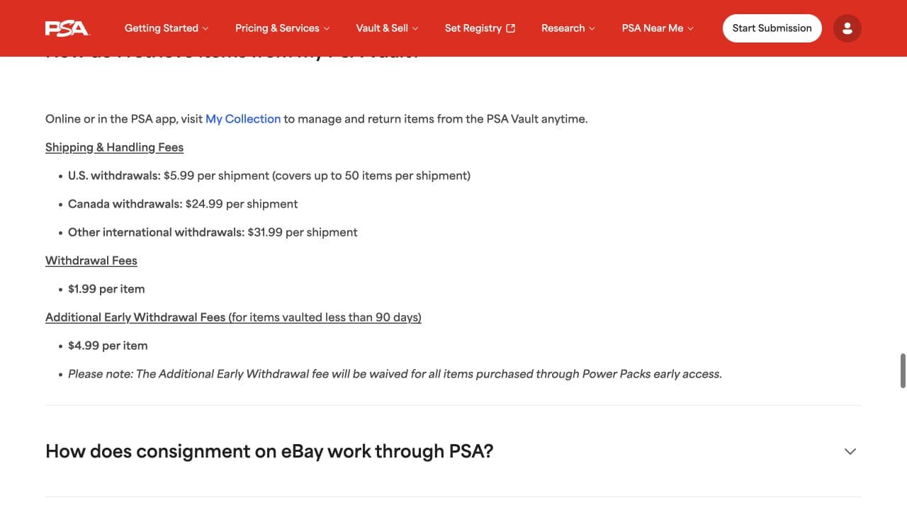Open the Vault & Sell menu

[x=387, y=28]
